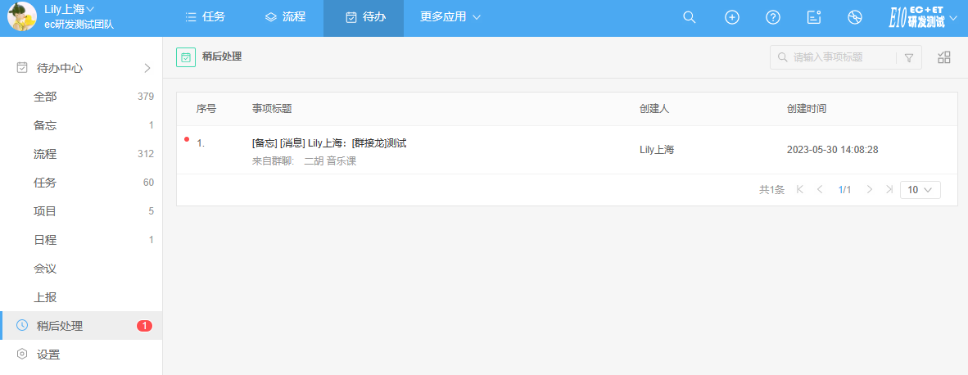Go to the next page arrow
This screenshot has height=375, width=968.
click(870, 190)
